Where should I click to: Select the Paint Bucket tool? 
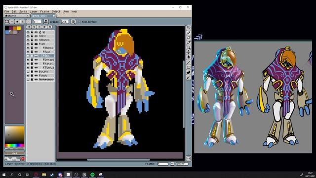[x=189, y=57]
